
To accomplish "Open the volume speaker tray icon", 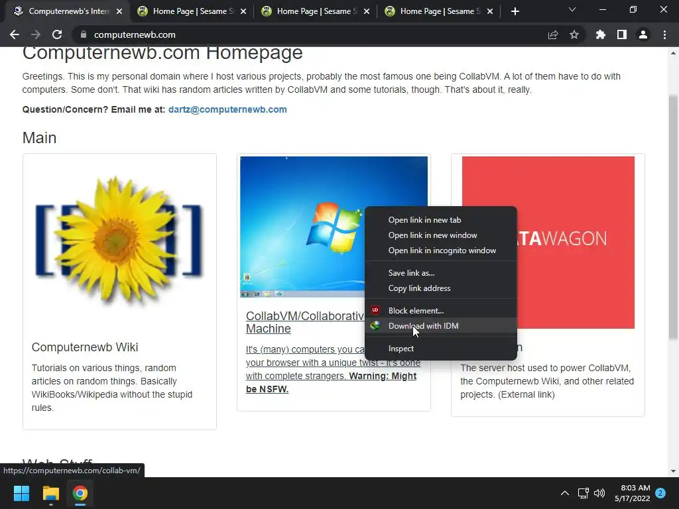I will click(x=599, y=493).
